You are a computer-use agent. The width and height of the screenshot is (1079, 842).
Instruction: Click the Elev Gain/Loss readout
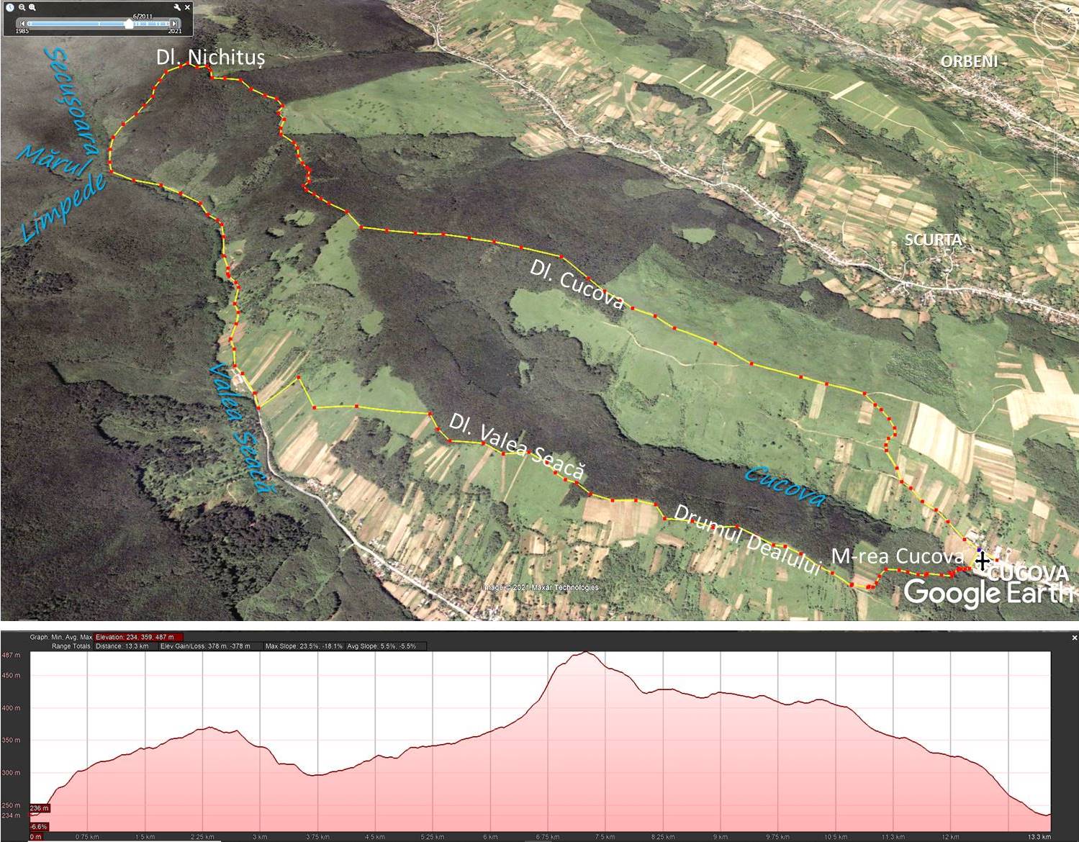tap(209, 646)
